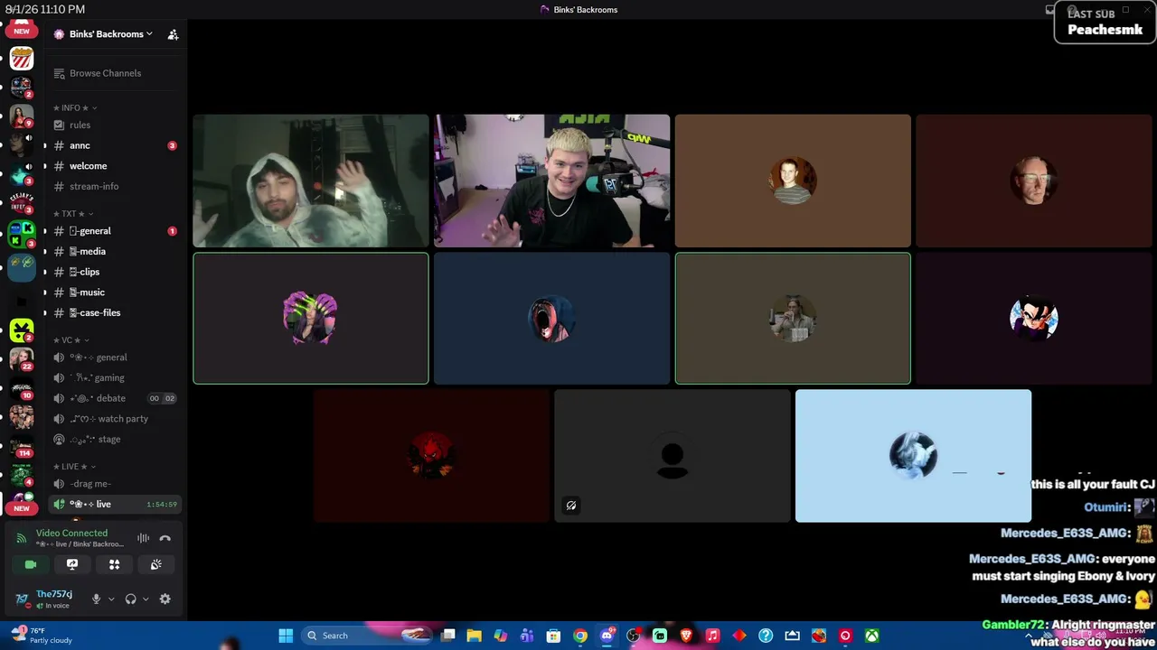Open voice connection quality signal icon
1157x650 pixels.
(22, 538)
